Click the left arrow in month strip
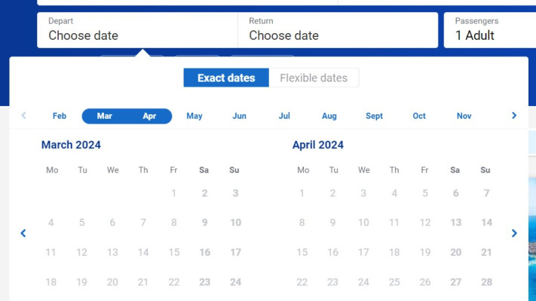This screenshot has width=536, height=301. [x=23, y=116]
